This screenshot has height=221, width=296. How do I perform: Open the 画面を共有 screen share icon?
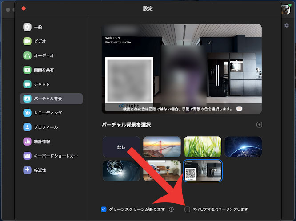point(27,70)
